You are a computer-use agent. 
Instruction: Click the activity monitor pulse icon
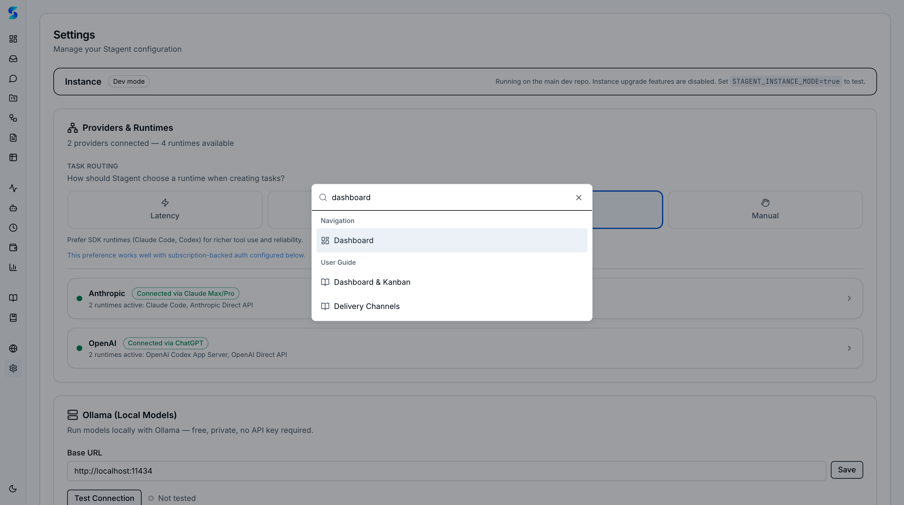click(13, 188)
